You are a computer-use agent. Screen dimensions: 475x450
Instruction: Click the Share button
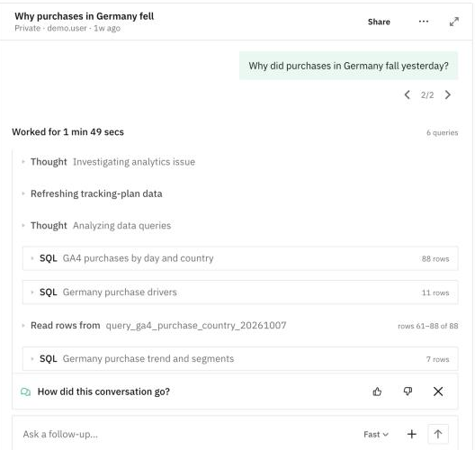tap(379, 22)
